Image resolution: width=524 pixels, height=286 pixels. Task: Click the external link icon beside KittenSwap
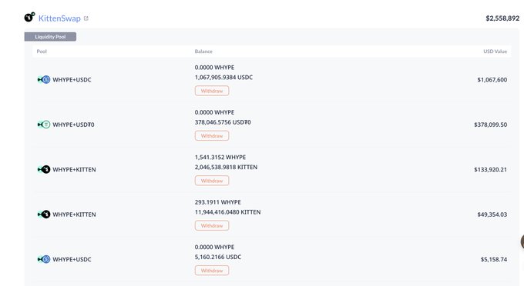pyautogui.click(x=86, y=18)
